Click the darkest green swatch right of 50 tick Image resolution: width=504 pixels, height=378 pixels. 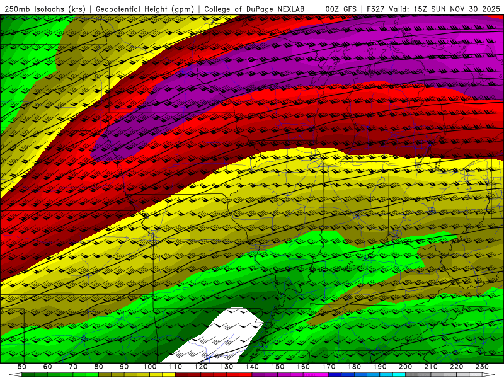(28, 375)
